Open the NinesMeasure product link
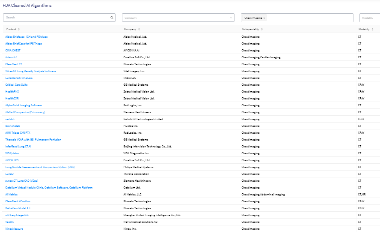The image size is (380, 234). (x=14, y=229)
